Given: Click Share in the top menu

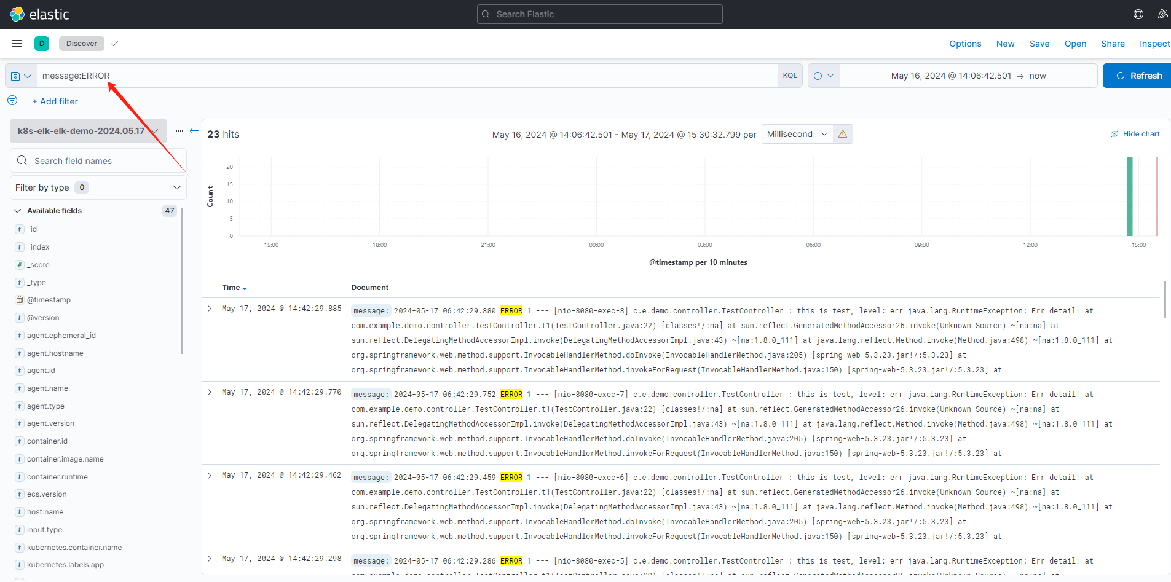Looking at the screenshot, I should [1113, 44].
